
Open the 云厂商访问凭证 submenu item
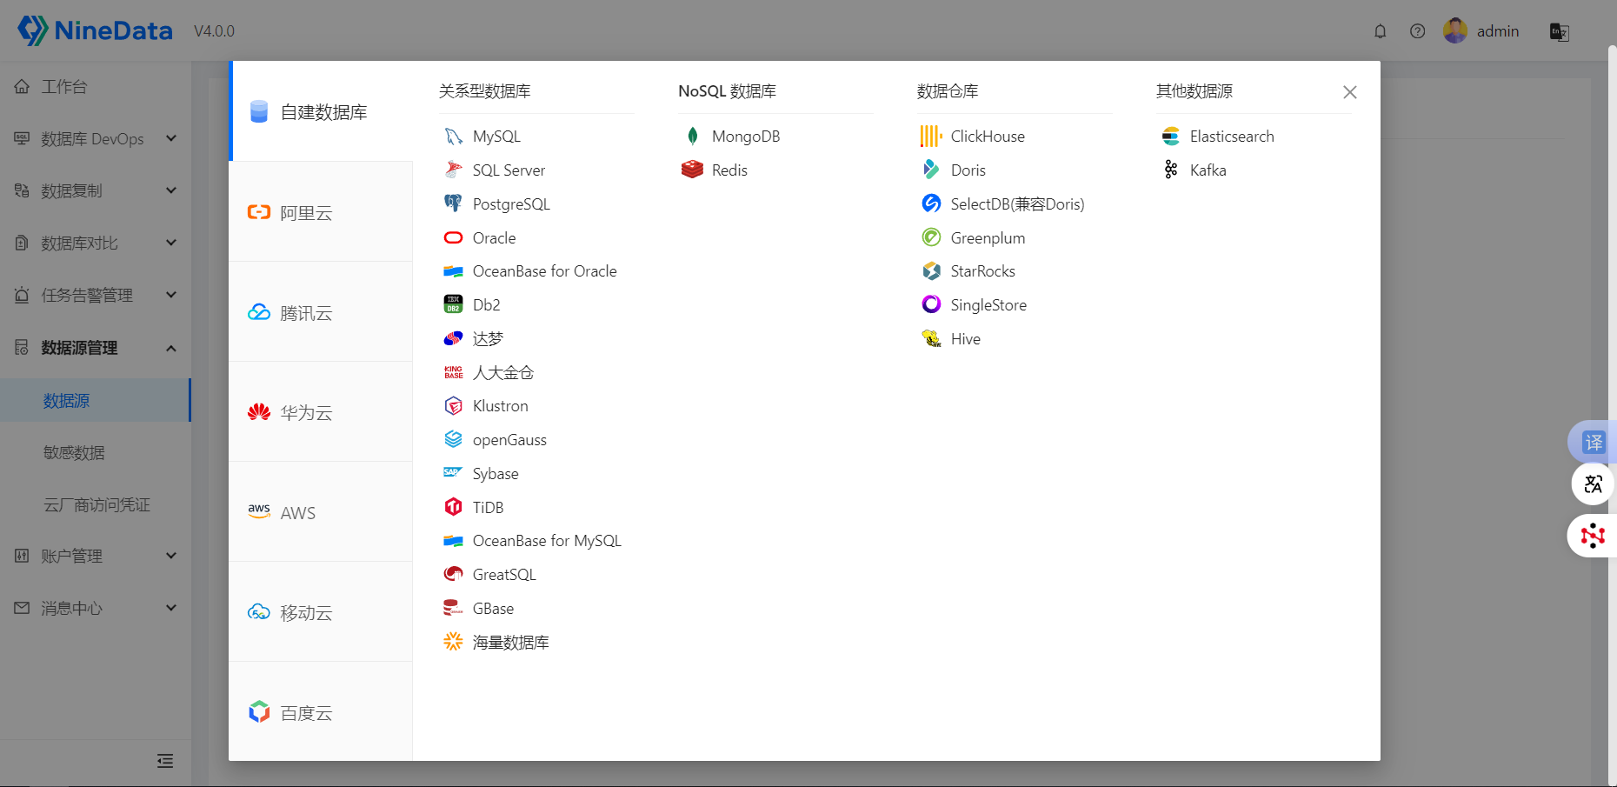96,504
